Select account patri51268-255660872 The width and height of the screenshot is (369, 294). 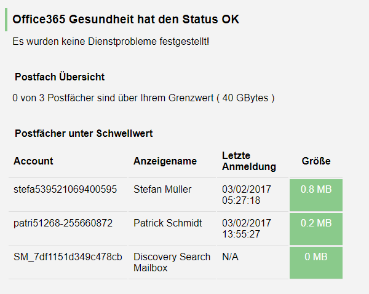pos(63,223)
